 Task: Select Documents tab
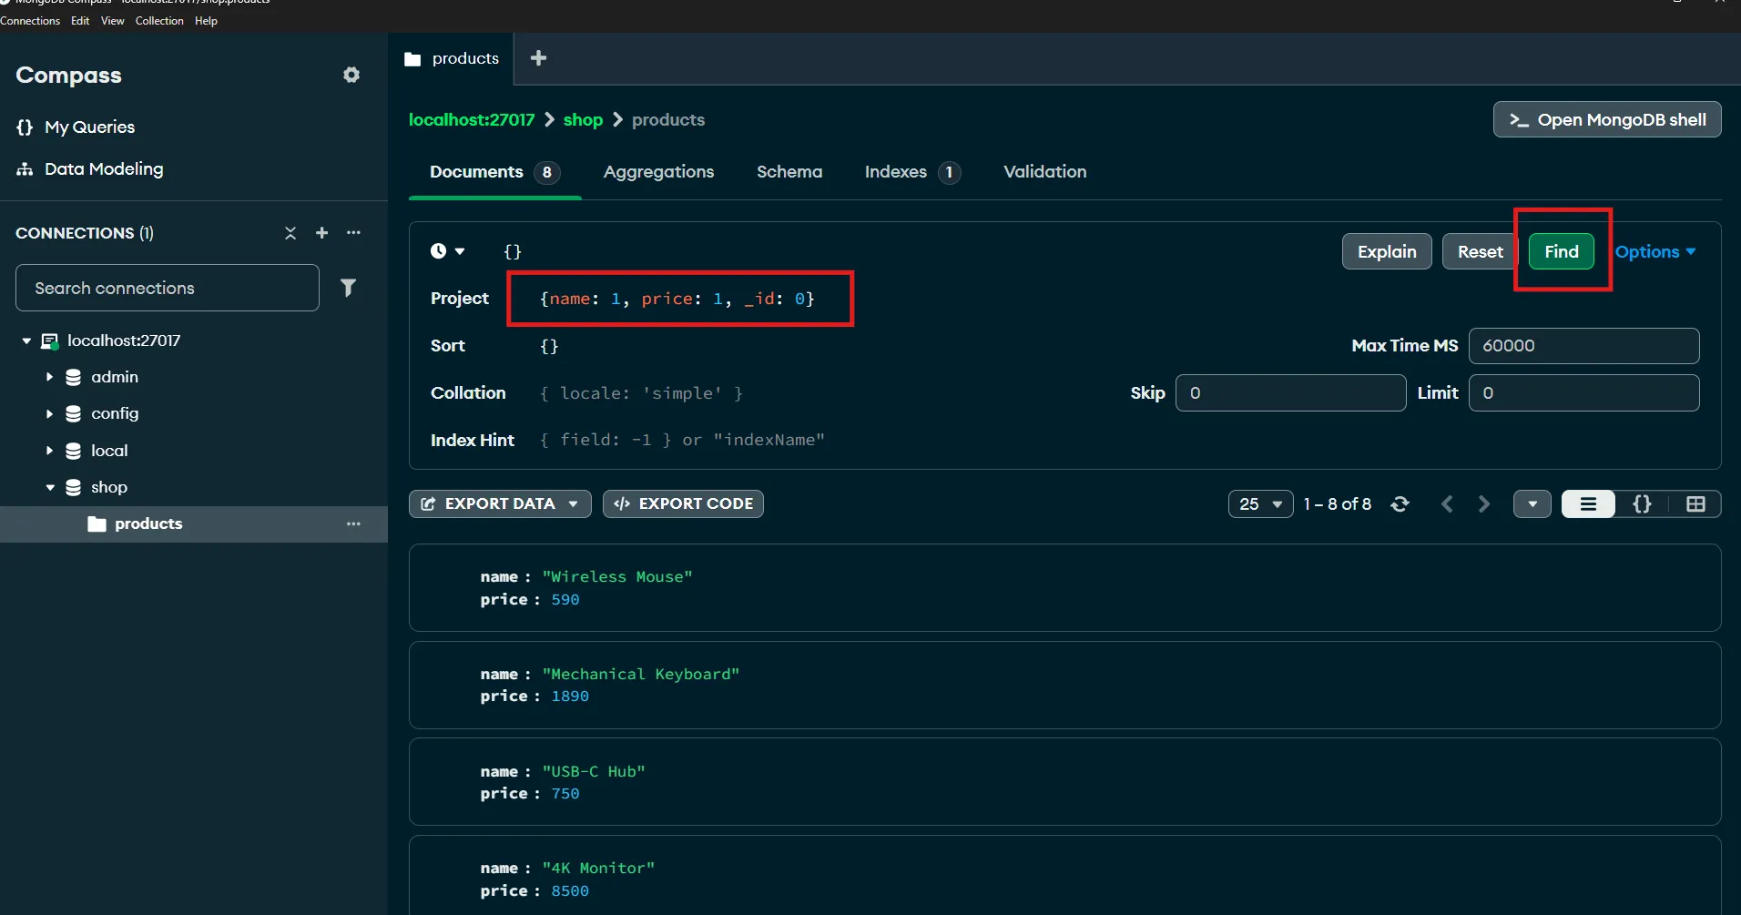494,172
